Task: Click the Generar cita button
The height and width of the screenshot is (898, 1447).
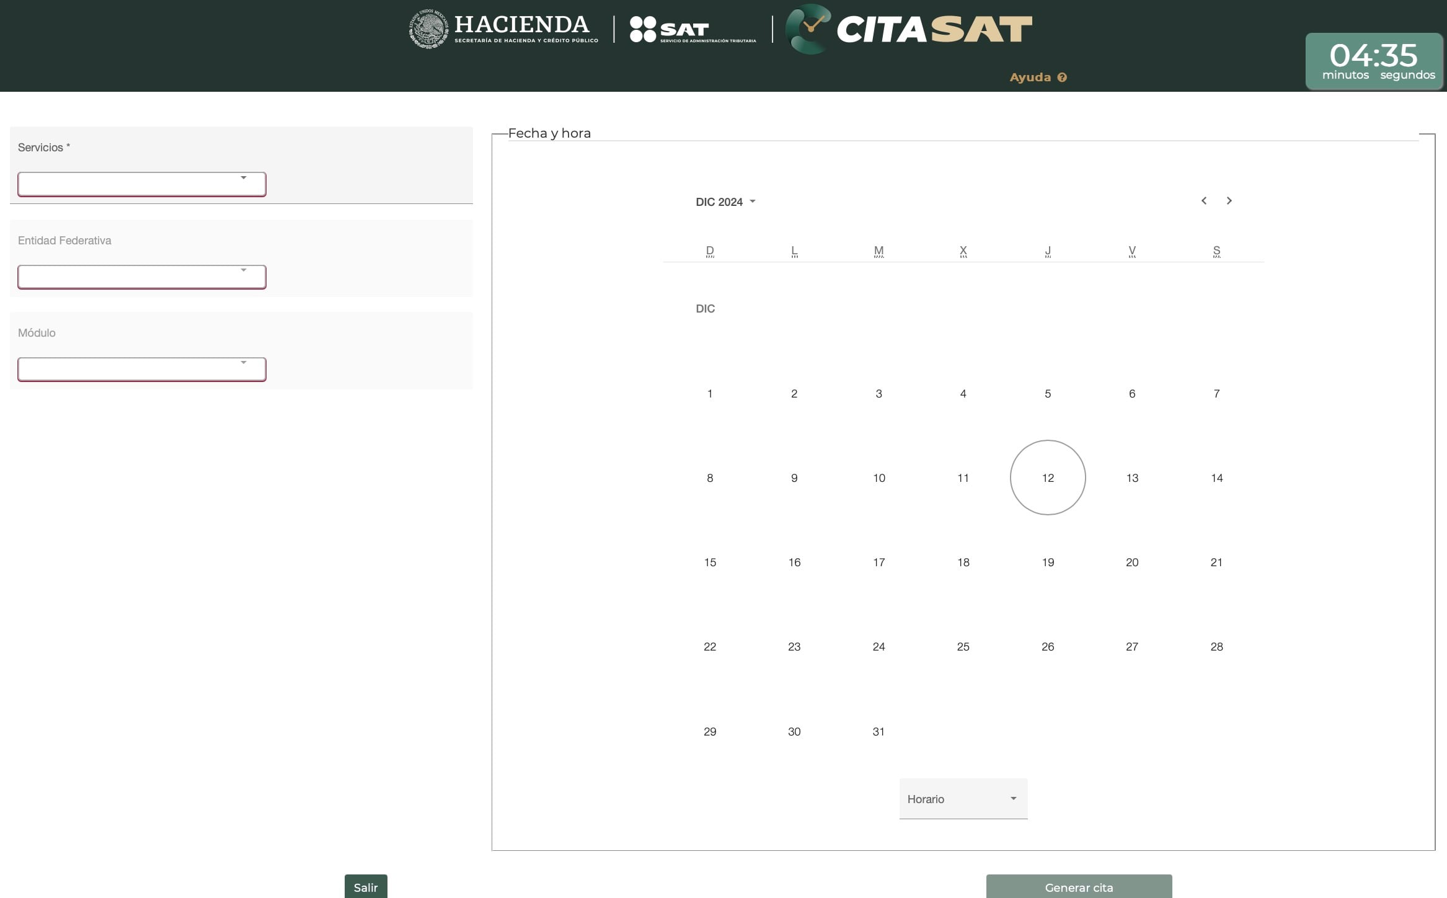Action: click(1079, 887)
